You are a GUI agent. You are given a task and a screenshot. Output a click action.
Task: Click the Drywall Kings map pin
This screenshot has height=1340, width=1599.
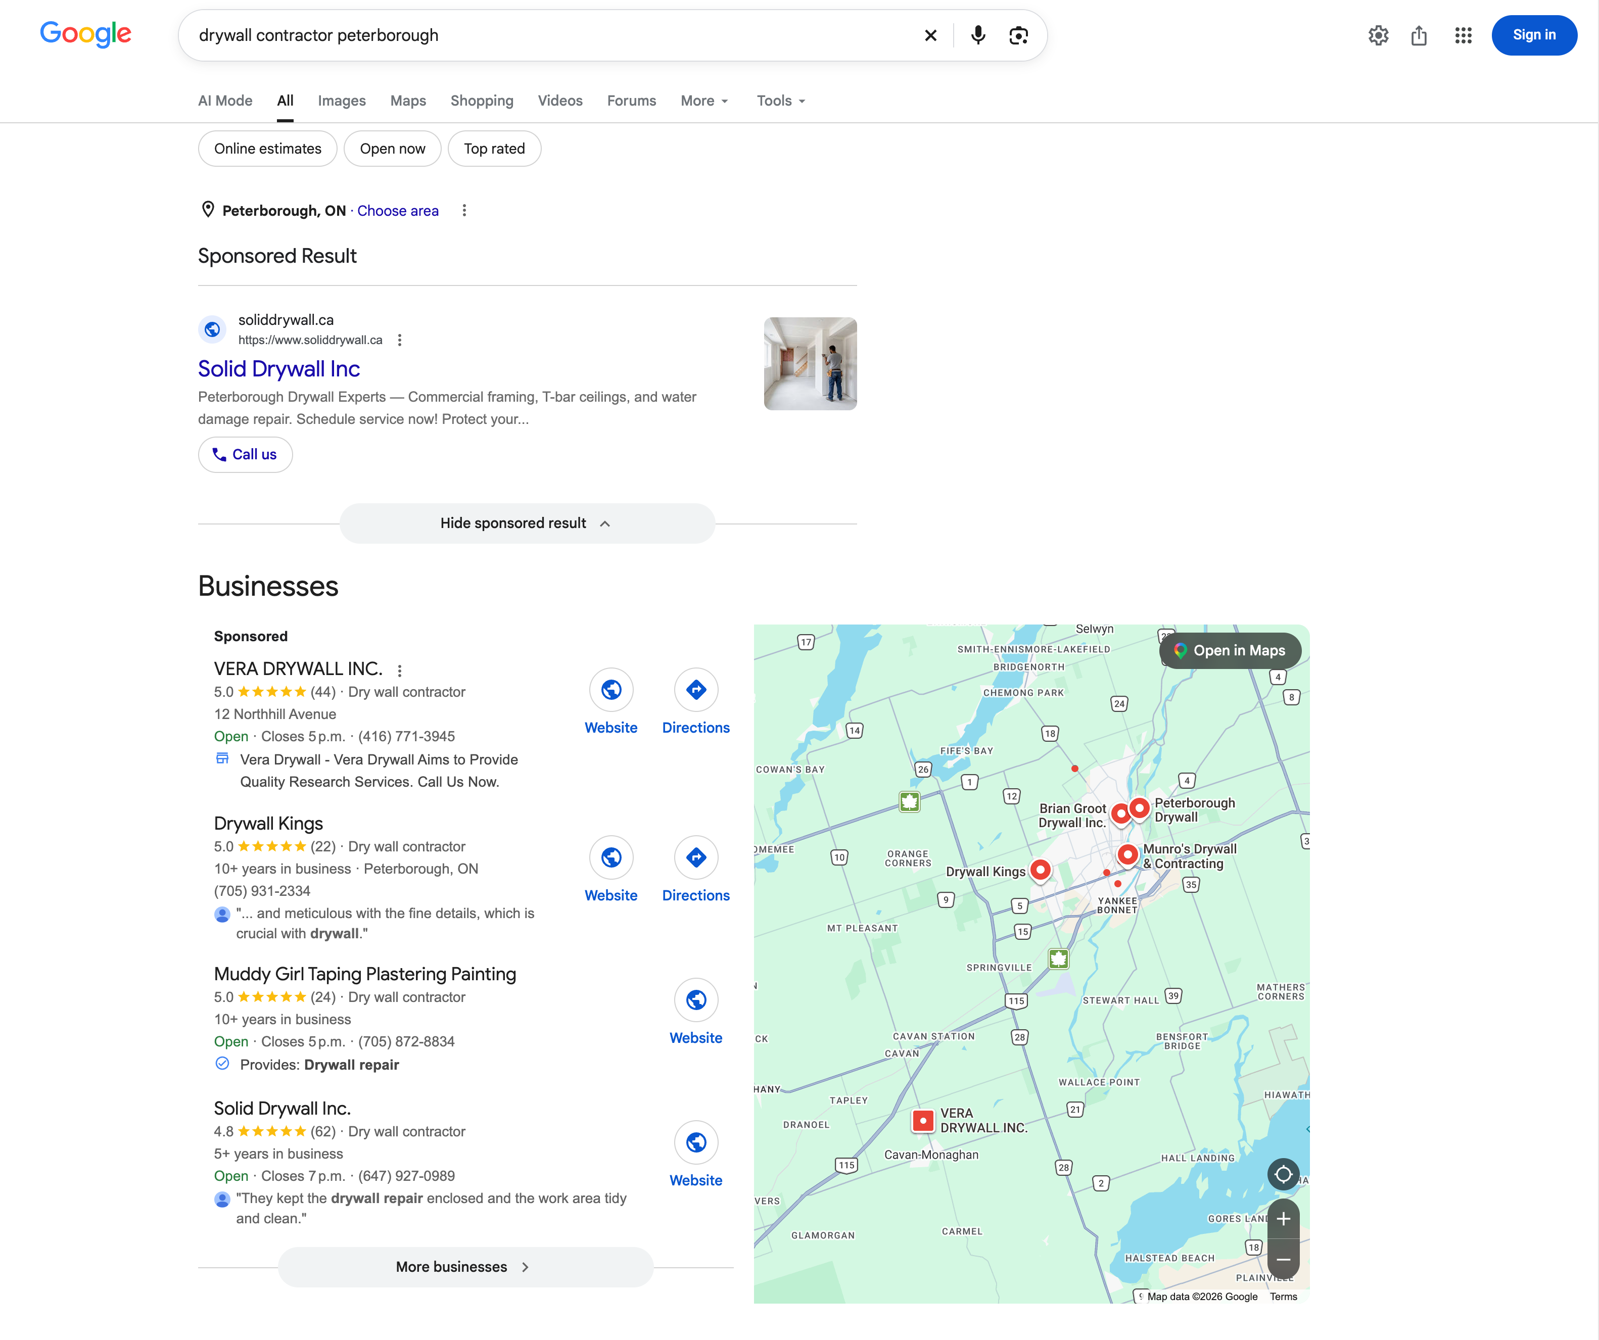click(1040, 870)
